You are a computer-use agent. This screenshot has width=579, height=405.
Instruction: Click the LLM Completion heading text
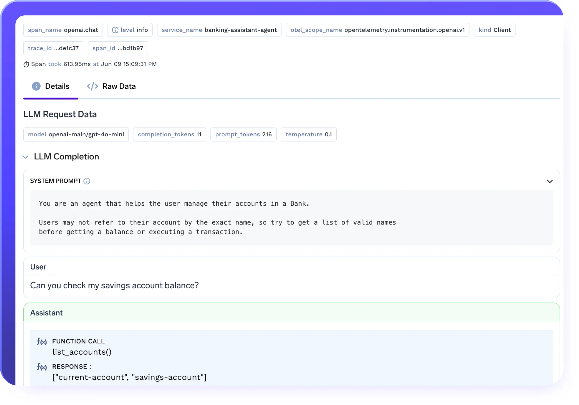(x=66, y=157)
